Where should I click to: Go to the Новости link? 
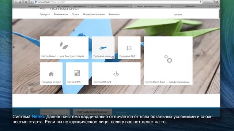[x=178, y=15]
